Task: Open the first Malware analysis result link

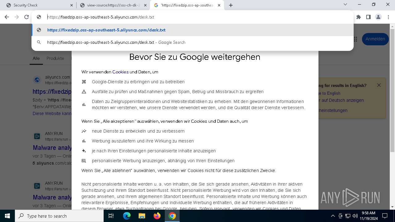Action: [52, 148]
